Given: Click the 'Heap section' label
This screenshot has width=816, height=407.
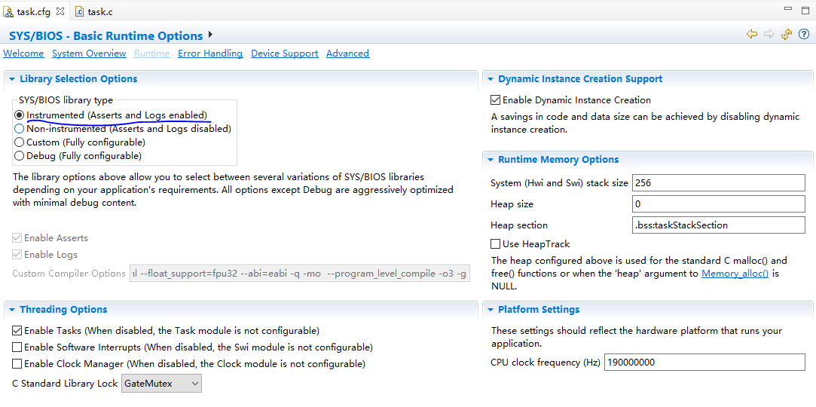Looking at the screenshot, I should point(519,225).
